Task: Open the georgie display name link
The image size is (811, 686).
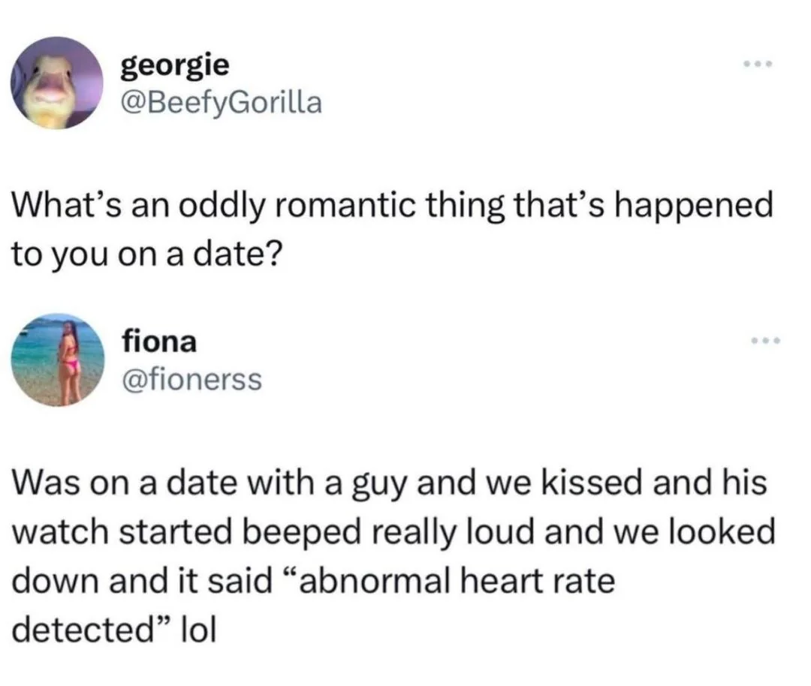Action: (x=175, y=66)
